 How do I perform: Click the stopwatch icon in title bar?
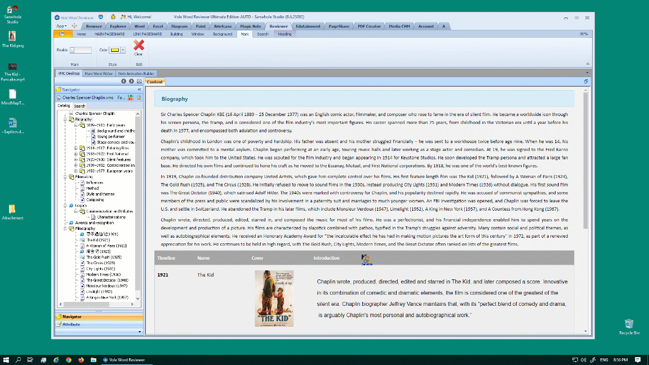point(113,17)
